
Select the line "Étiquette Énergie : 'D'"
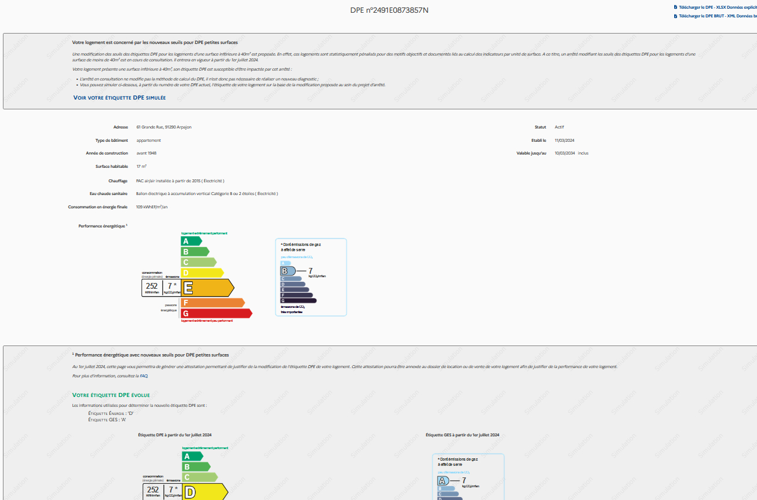(111, 414)
